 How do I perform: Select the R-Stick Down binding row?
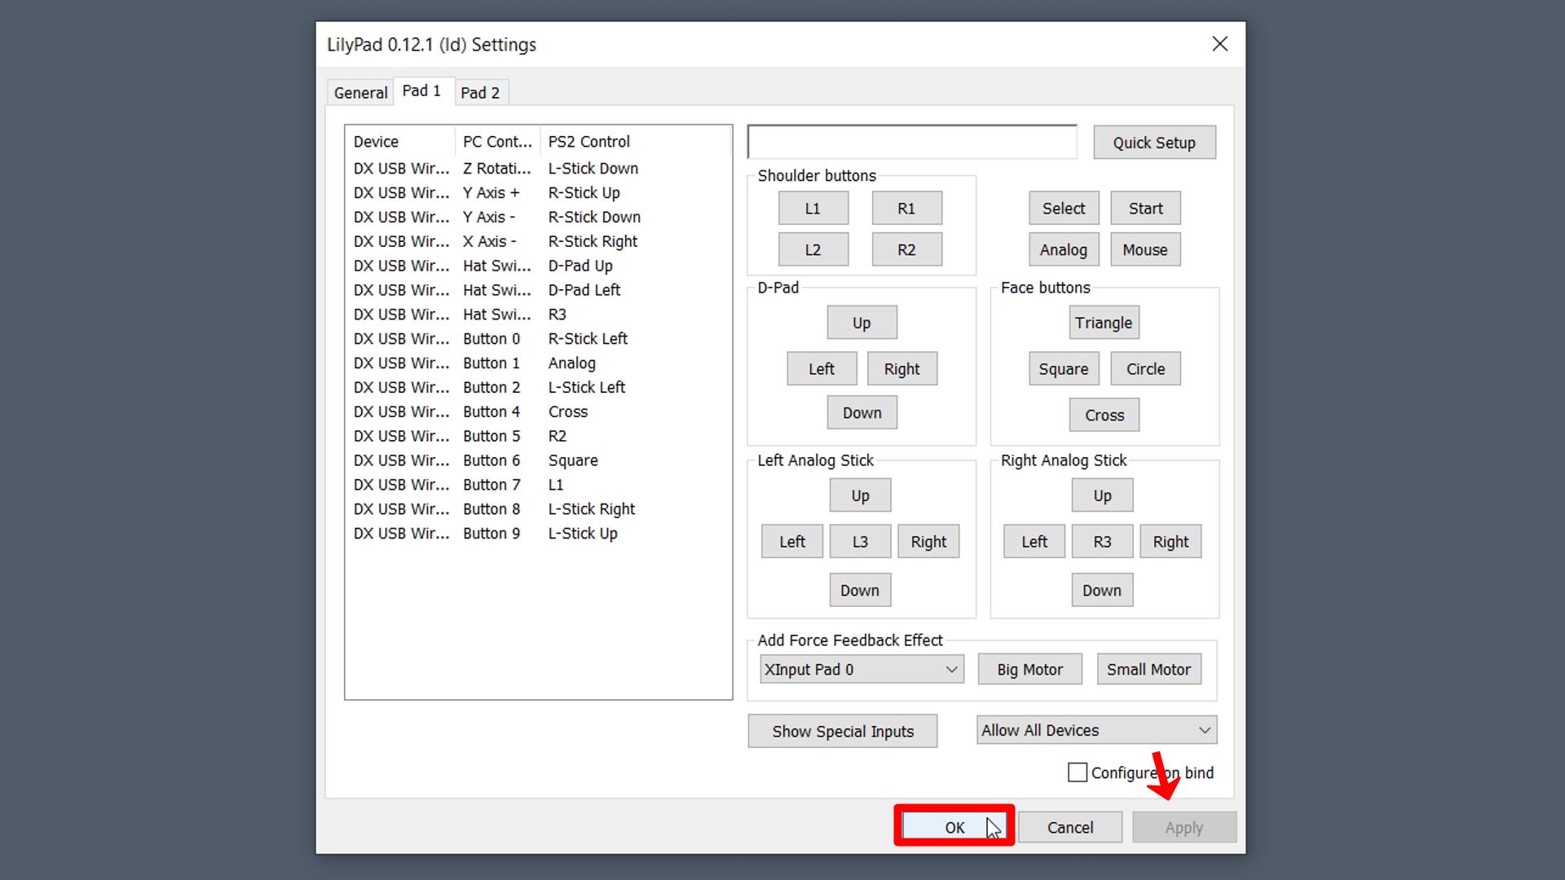click(x=538, y=218)
